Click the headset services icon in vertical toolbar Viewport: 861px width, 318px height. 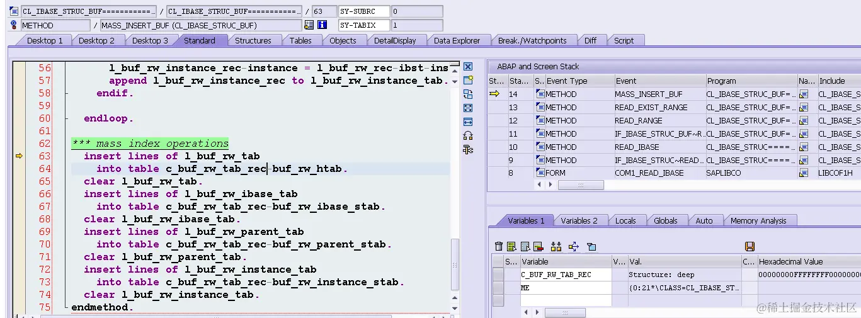pyautogui.click(x=468, y=135)
